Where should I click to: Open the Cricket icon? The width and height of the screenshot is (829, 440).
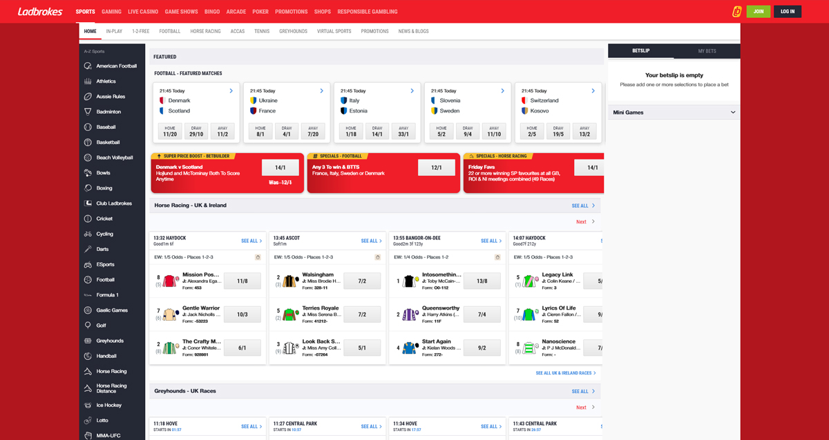click(x=88, y=219)
